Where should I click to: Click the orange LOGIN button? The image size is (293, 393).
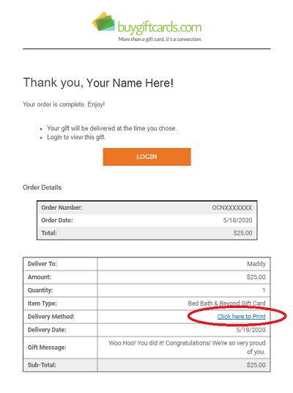point(146,157)
